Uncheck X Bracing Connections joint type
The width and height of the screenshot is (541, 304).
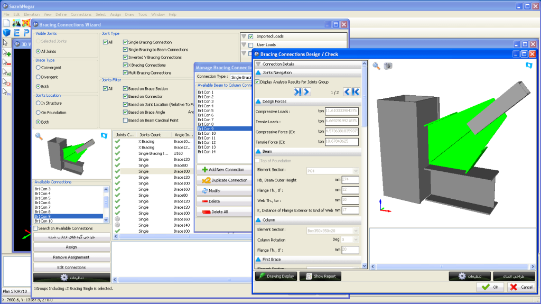(x=125, y=65)
